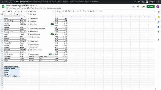This screenshot has height=90, width=161.
Task: Click the green Share button
Action: point(150,6)
